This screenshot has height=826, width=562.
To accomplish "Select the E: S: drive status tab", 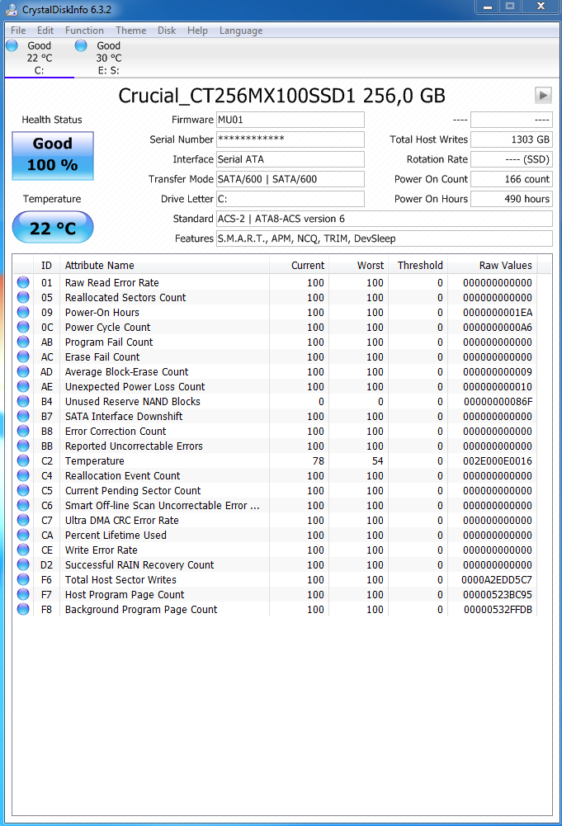I will tap(108, 58).
